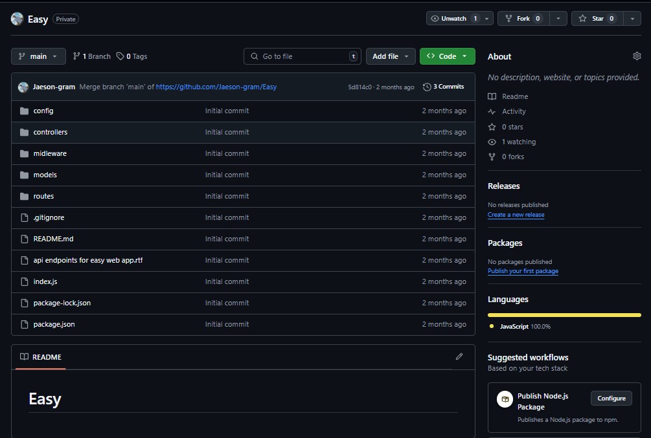Open Publish your first package link
651x438 pixels.
[x=523, y=271]
